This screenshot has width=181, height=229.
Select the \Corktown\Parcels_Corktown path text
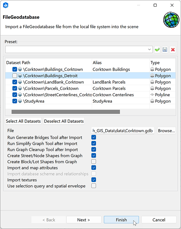click(51, 88)
